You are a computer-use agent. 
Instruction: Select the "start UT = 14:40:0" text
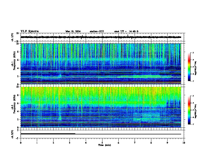[126, 31]
